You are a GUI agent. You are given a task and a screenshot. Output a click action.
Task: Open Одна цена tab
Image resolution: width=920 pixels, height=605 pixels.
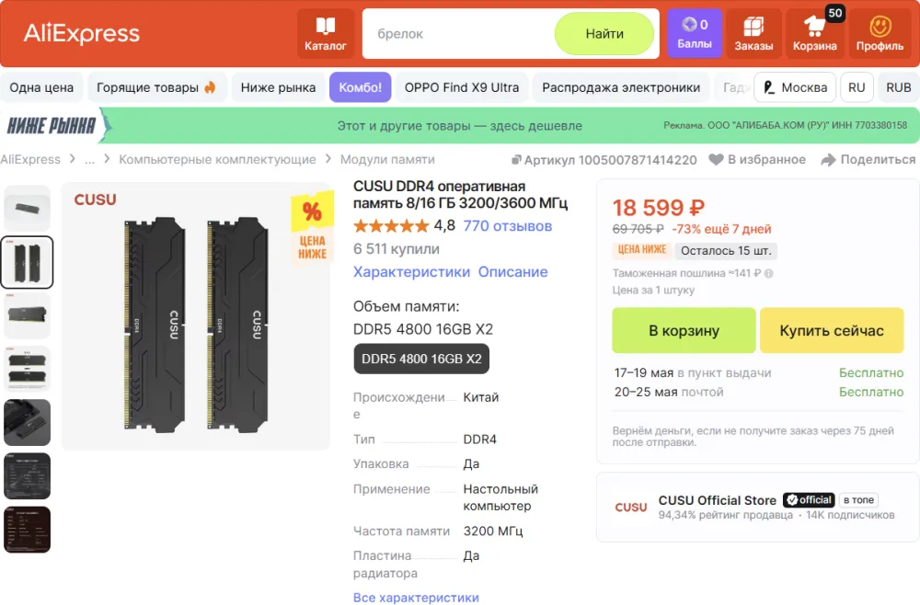[x=41, y=87]
